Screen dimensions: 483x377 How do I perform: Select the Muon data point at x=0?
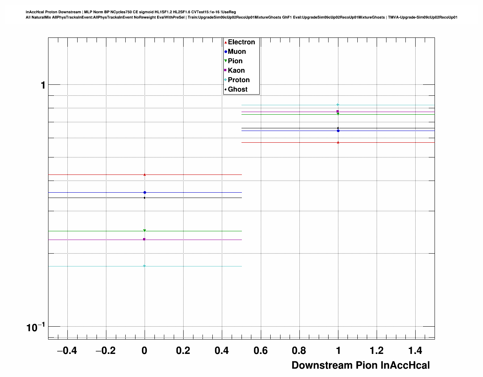coord(145,193)
